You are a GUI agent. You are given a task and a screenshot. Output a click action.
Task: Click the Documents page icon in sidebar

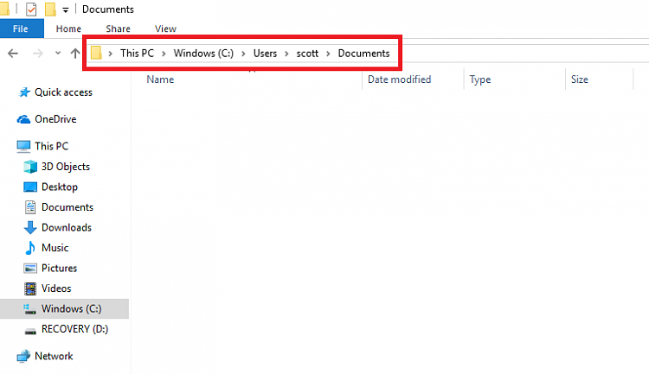click(30, 207)
